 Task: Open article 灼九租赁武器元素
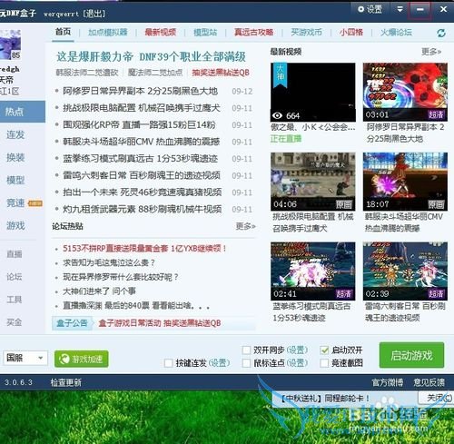coord(142,209)
